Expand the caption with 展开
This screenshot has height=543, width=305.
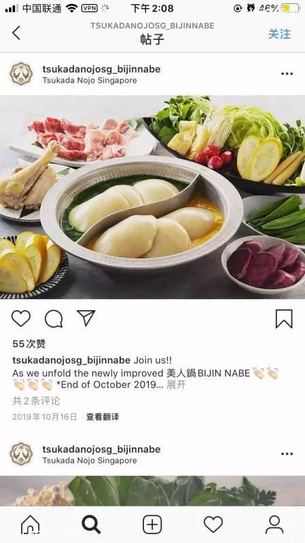[176, 385]
